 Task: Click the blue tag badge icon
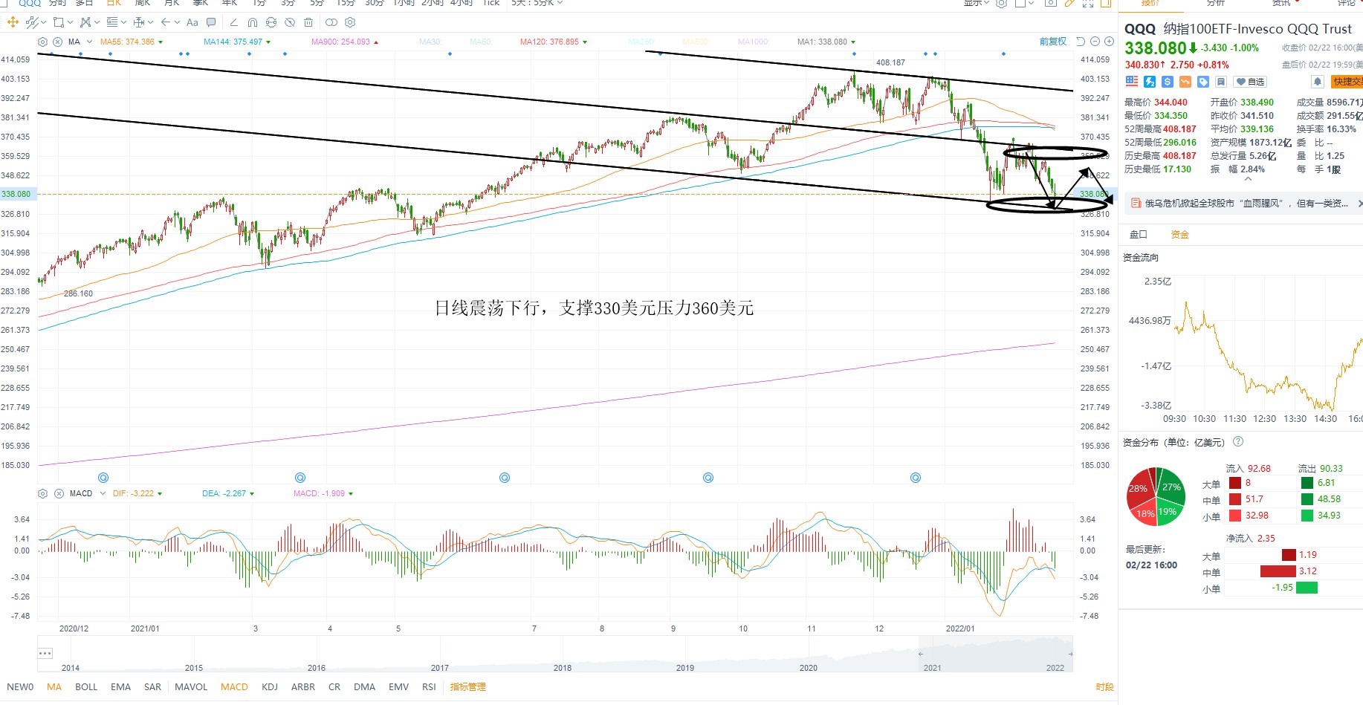(1203, 82)
